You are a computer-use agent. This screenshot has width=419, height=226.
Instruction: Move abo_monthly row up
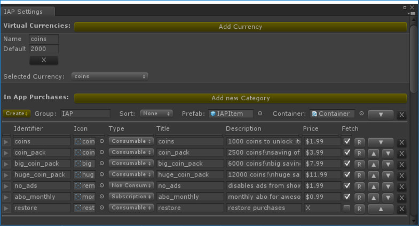[x=374, y=198]
